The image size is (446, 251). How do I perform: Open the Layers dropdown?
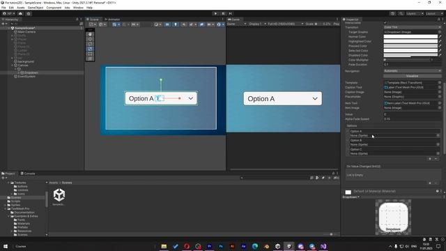[x=415, y=13]
